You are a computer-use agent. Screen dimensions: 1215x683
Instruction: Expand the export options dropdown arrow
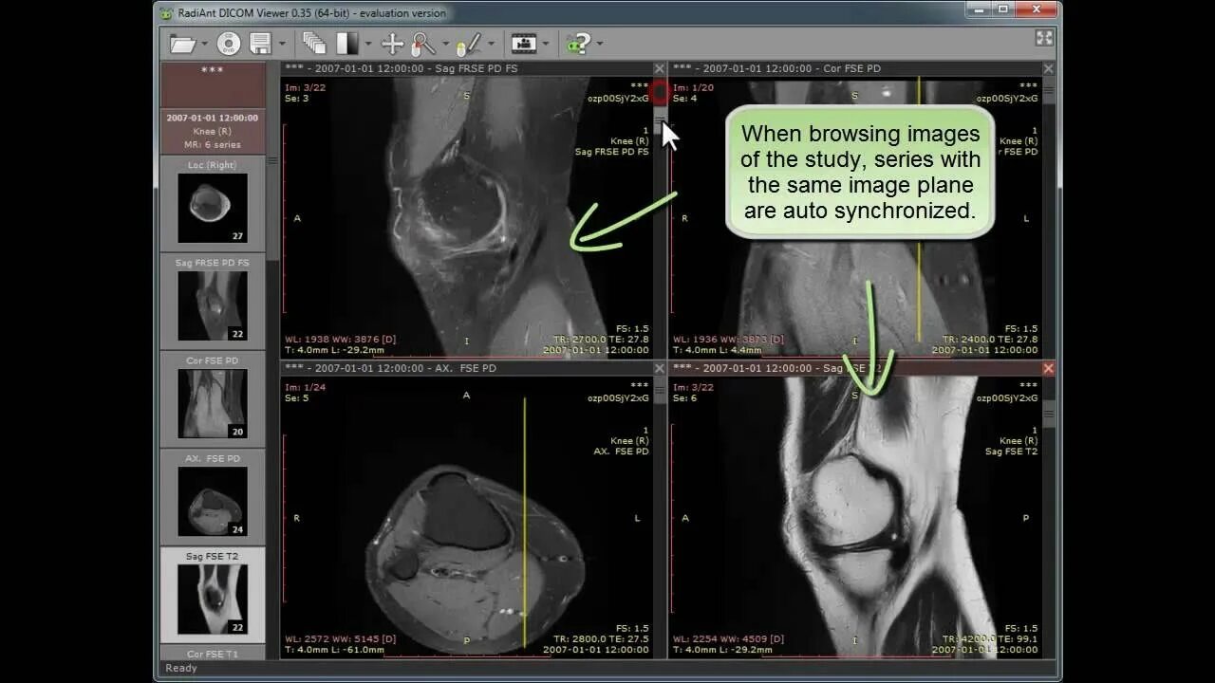282,44
